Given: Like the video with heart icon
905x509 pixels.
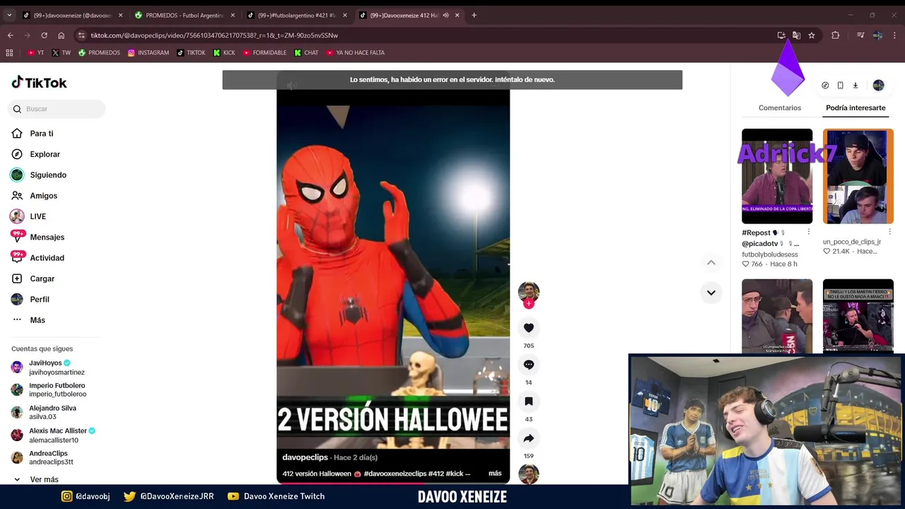Looking at the screenshot, I should (x=528, y=327).
